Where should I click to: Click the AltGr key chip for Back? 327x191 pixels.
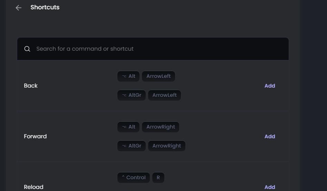tap(131, 95)
